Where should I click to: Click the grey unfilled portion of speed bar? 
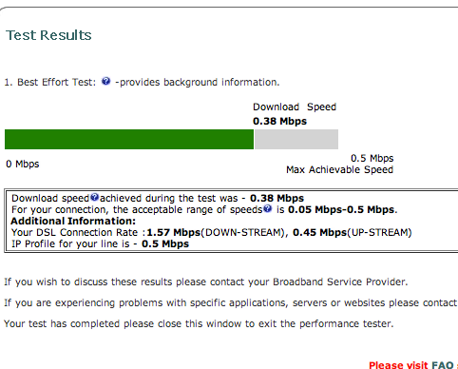(x=296, y=139)
